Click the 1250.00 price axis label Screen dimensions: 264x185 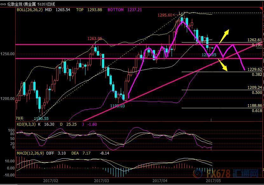click(x=7, y=54)
